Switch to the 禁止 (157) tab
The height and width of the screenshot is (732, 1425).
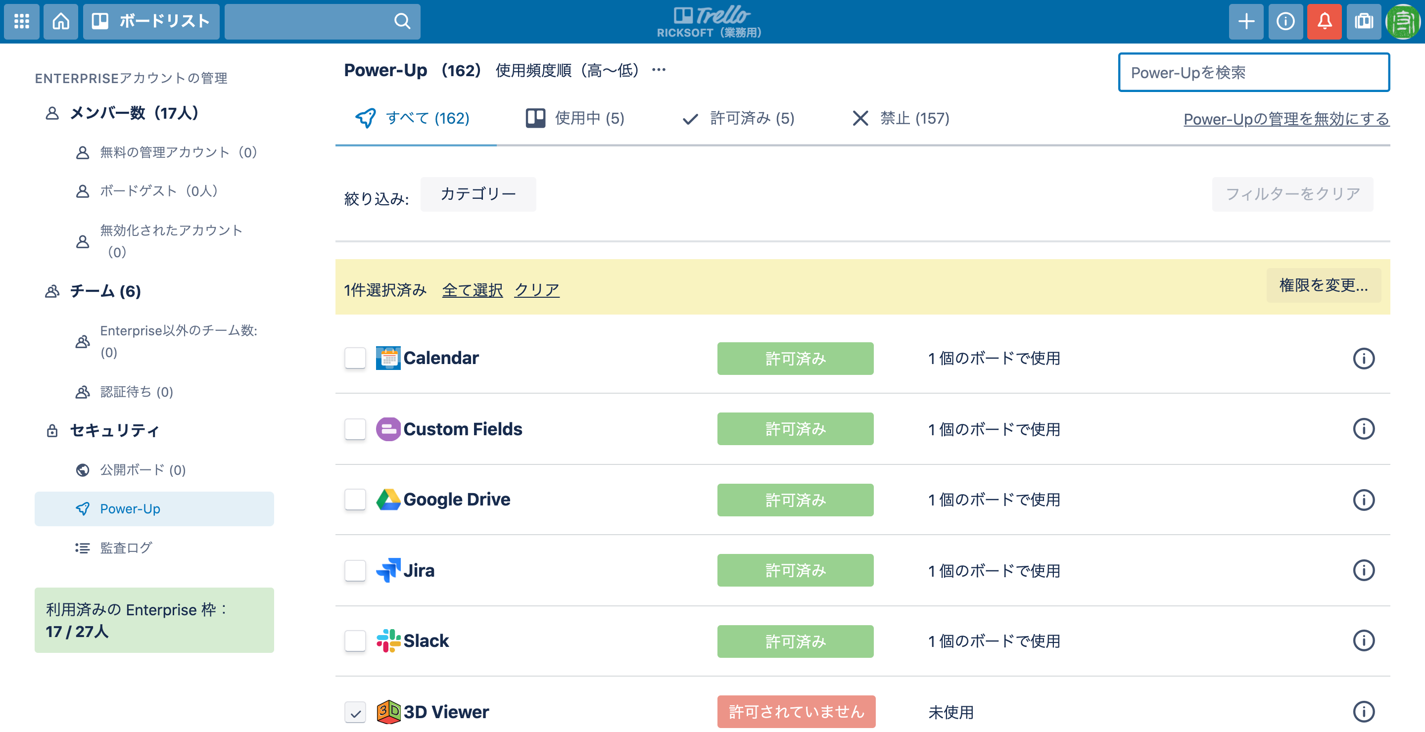pos(900,118)
